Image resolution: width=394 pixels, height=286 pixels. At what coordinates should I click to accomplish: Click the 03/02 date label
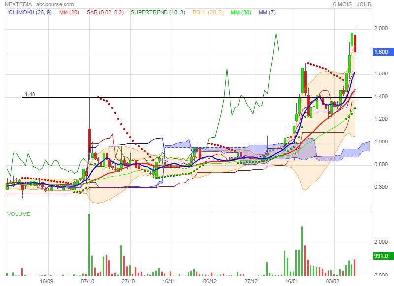point(332,281)
